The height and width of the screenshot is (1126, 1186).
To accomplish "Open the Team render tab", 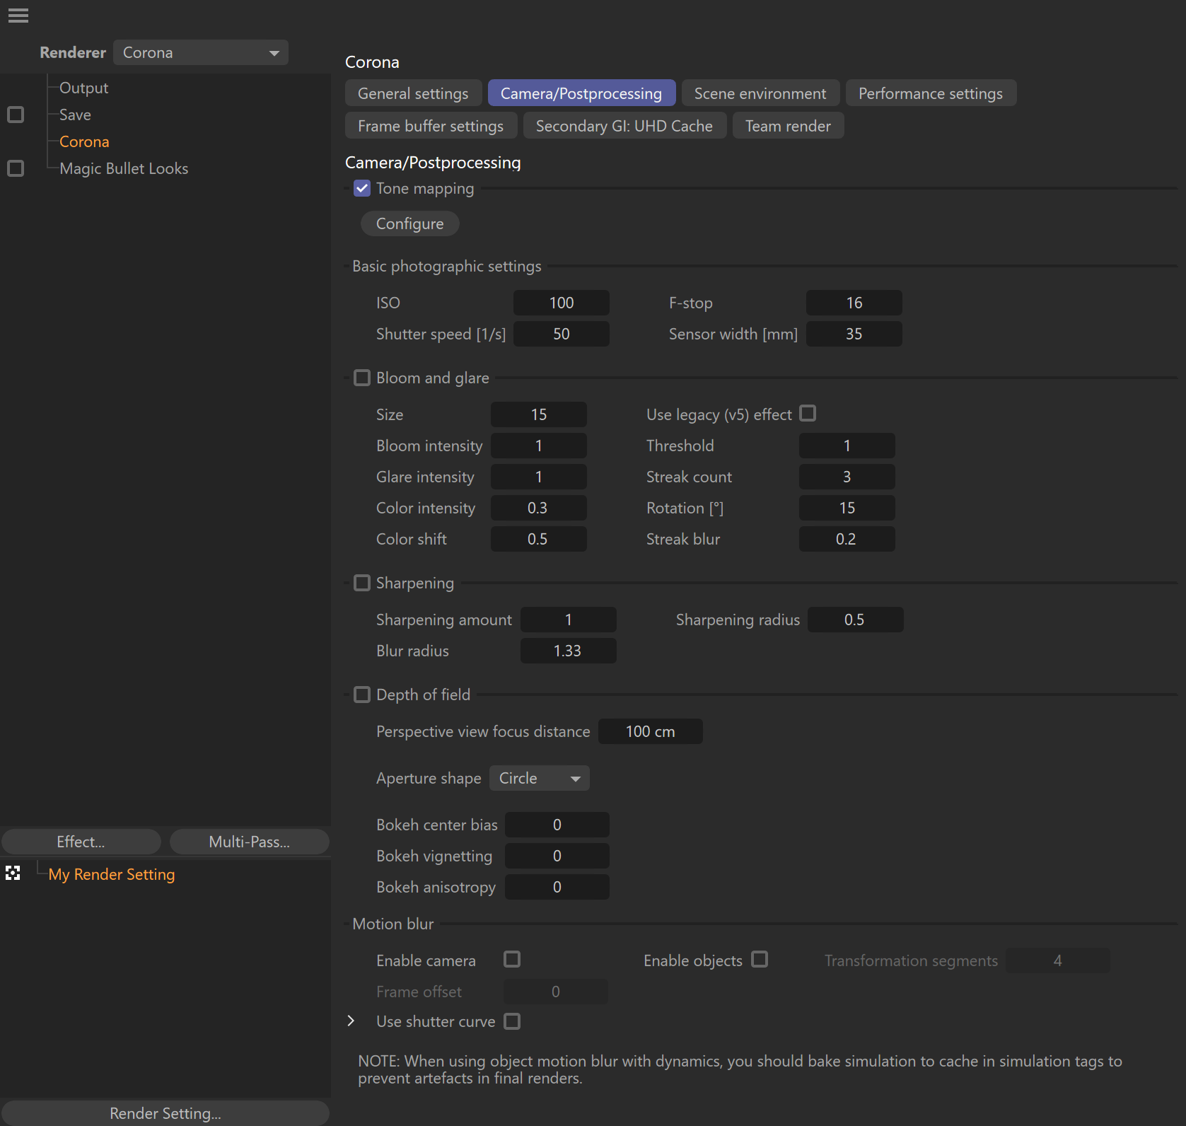I will click(788, 126).
